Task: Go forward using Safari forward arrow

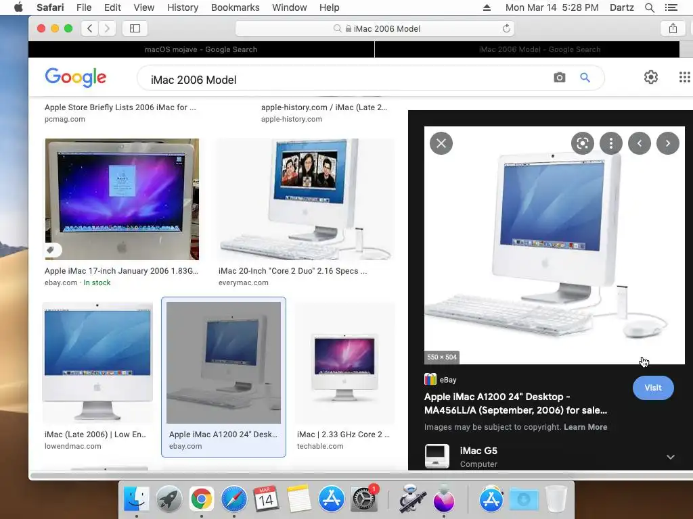Action: point(106,28)
